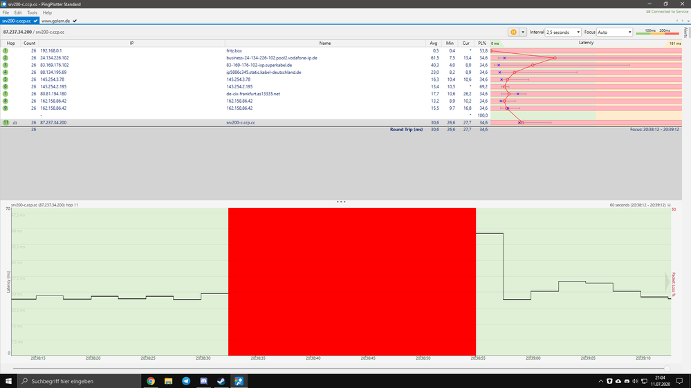Click the taskbar search box

pyautogui.click(x=80, y=381)
